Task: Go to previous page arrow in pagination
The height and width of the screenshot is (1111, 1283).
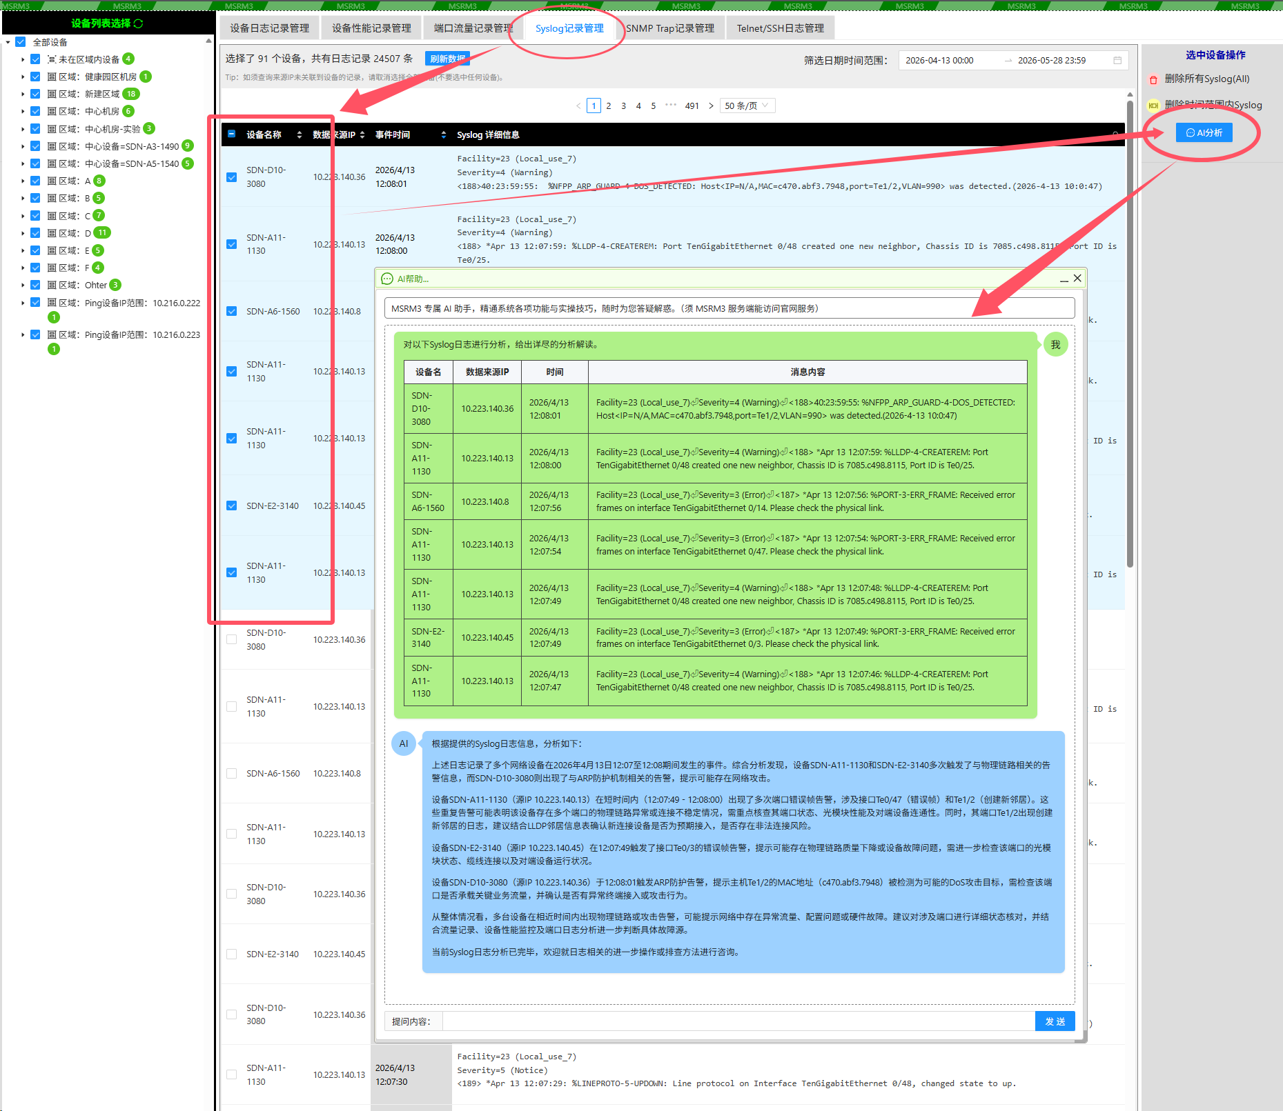Action: [578, 106]
